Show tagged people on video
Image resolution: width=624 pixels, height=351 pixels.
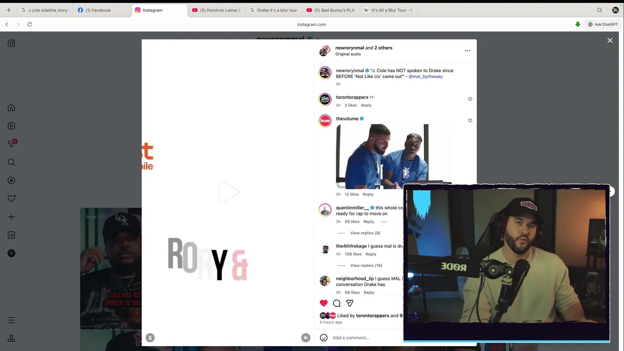pyautogui.click(x=150, y=337)
